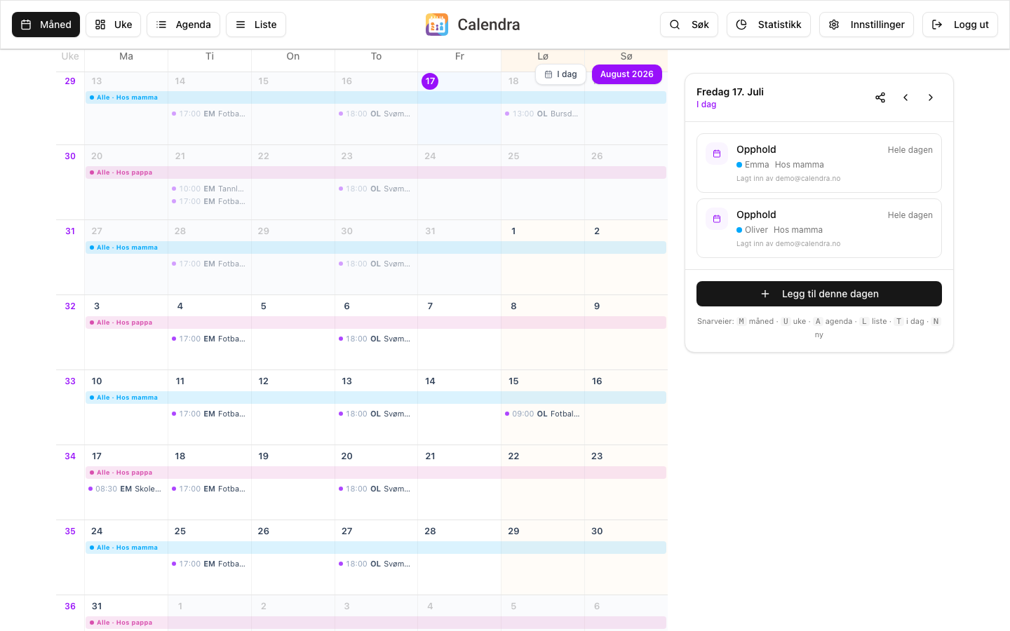Open week 34 'Alle · Hos pappa' bar
Screen dimensions: 1010x631
click(376, 473)
